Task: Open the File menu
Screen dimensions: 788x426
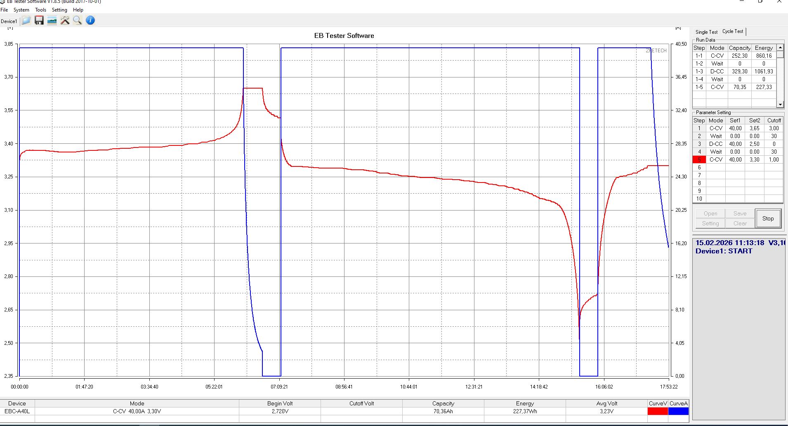Action: 4,10
